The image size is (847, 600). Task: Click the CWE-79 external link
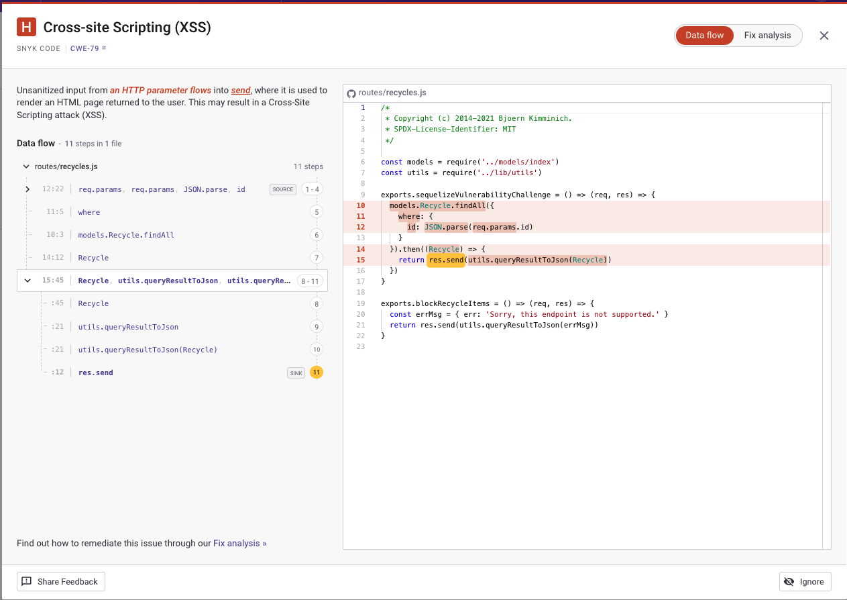click(88, 48)
